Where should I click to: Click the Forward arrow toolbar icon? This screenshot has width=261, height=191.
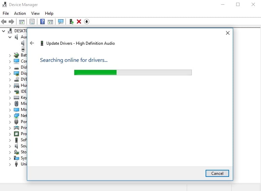[11, 22]
